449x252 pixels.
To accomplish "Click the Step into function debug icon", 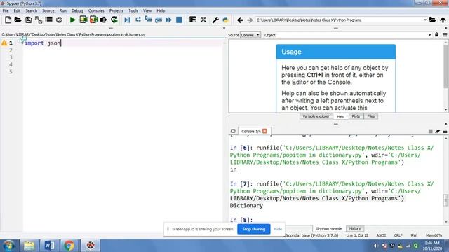I will (148, 20).
